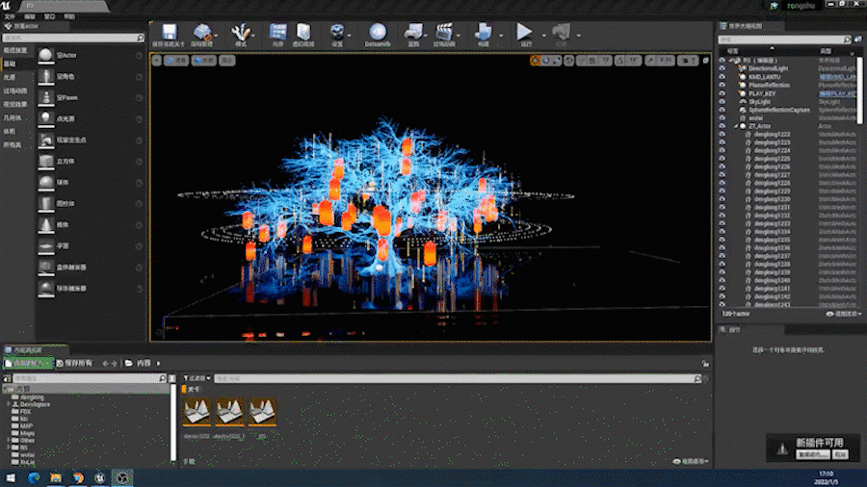Open the source control dropdown arrow

click(x=216, y=36)
